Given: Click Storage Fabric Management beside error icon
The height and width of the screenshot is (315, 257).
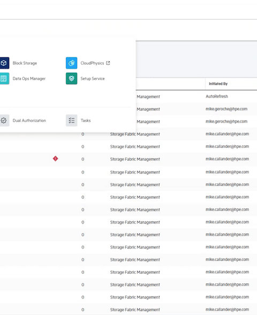Looking at the screenshot, I should [135, 159].
